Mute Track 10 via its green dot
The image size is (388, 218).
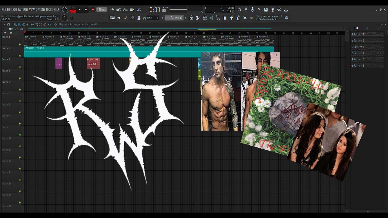tap(20, 146)
